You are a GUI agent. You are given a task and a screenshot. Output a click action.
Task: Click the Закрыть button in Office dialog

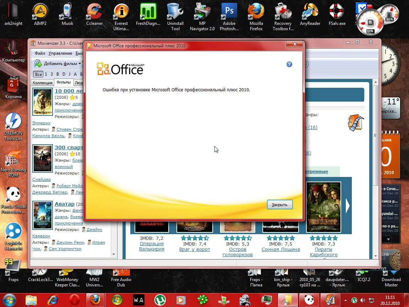[280, 205]
